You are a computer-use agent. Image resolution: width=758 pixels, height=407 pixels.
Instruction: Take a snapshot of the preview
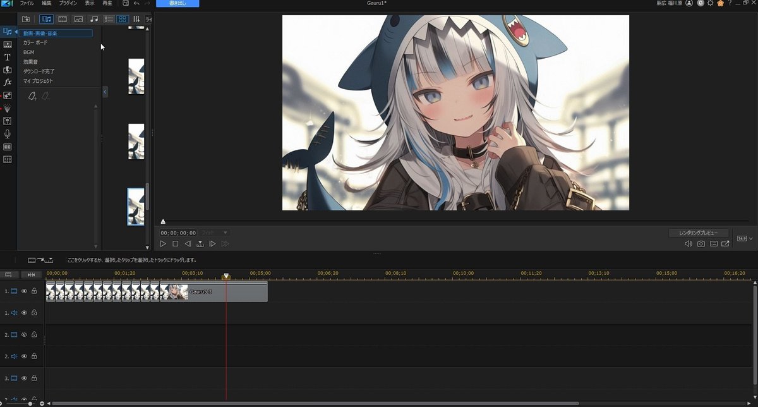(x=701, y=243)
